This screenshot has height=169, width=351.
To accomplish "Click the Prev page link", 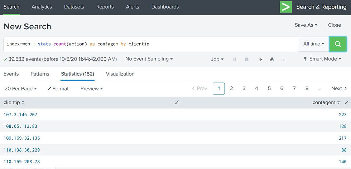I will (x=200, y=88).
